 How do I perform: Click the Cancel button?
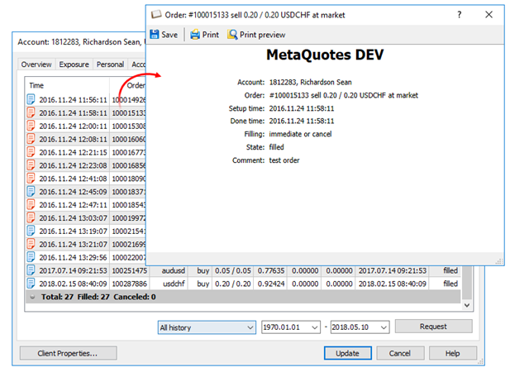(x=400, y=353)
